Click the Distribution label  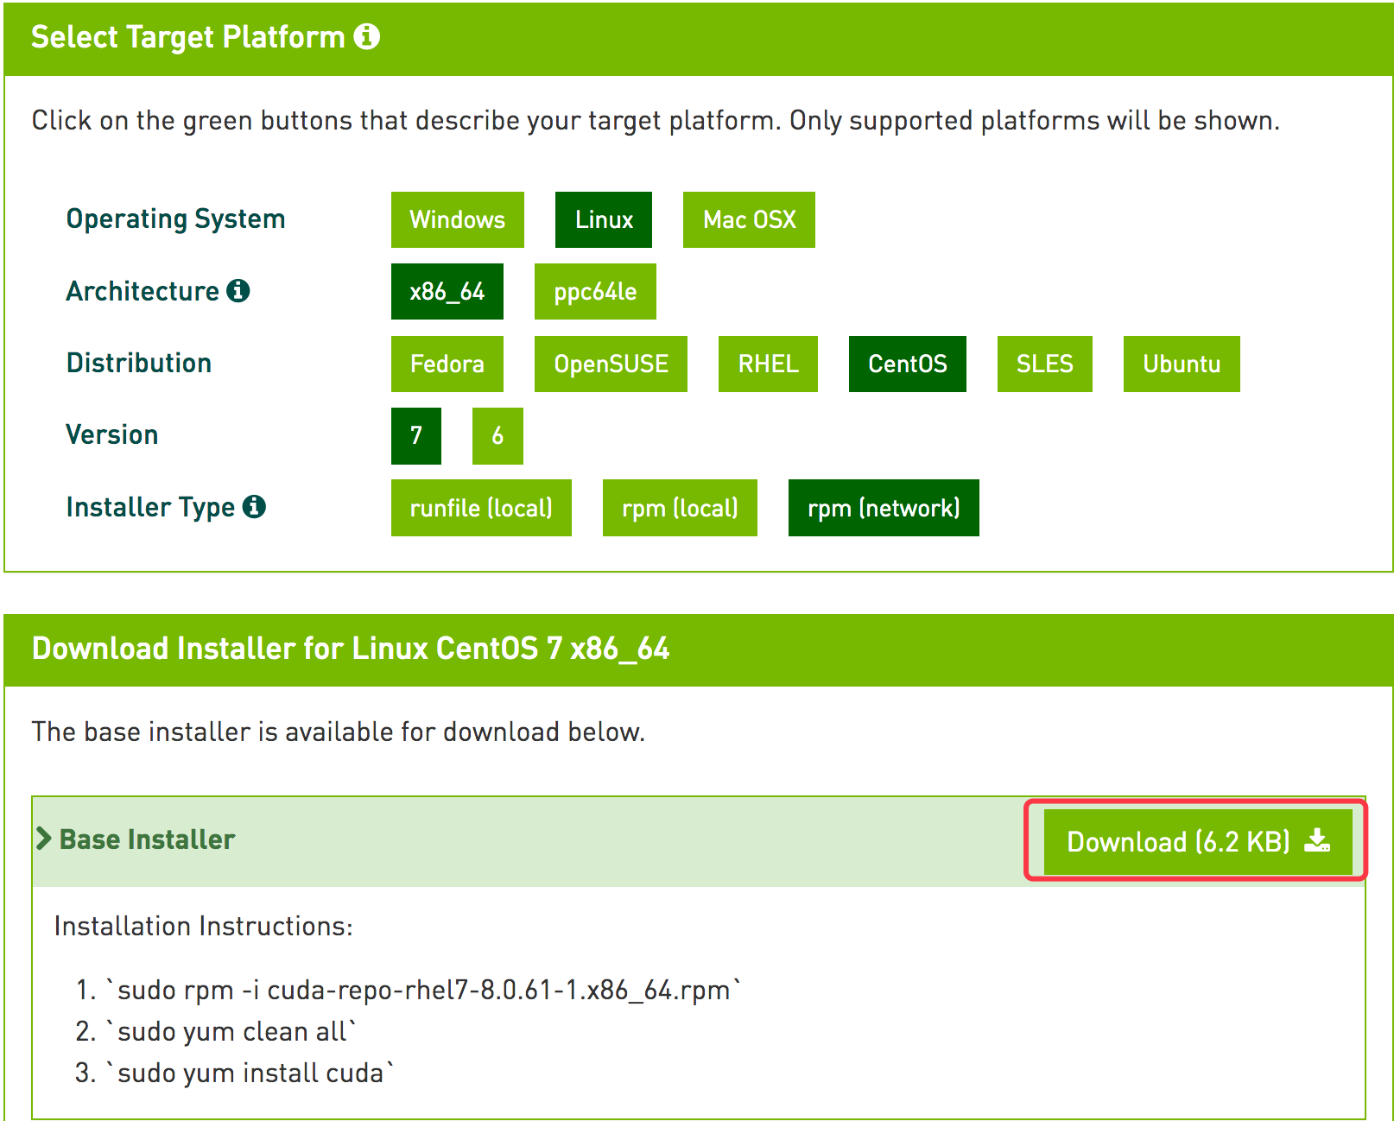(x=139, y=363)
